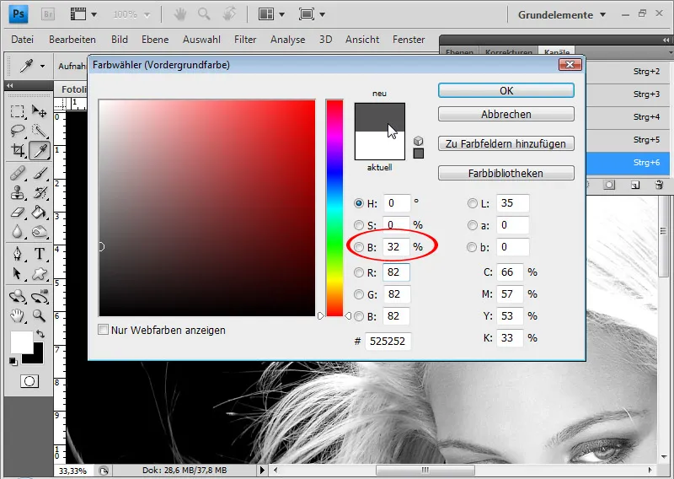Viewport: 674px width, 479px height.
Task: Open the Datei menu
Action: coord(23,39)
